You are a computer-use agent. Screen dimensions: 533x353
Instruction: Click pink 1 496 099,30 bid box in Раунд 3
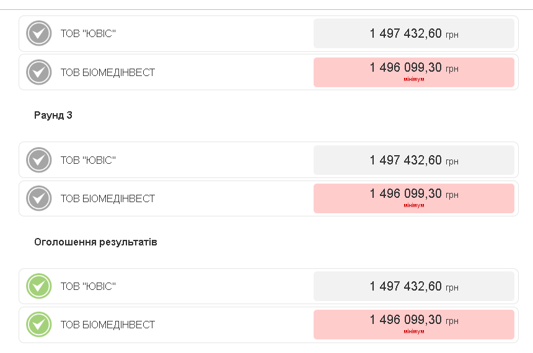[413, 195]
